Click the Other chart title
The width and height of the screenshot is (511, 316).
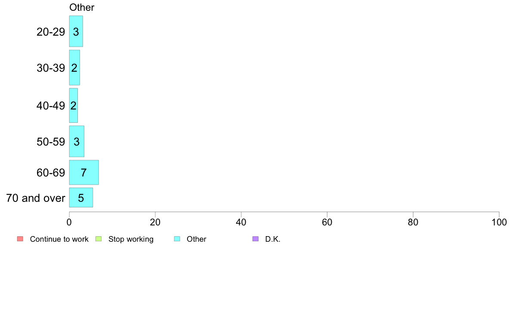click(82, 7)
